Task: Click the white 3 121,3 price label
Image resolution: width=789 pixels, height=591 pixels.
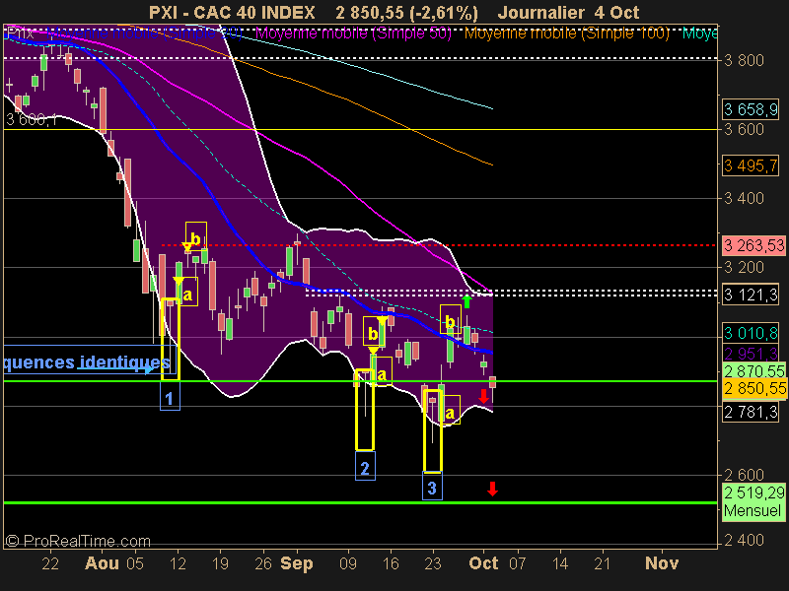Action: pyautogui.click(x=751, y=295)
